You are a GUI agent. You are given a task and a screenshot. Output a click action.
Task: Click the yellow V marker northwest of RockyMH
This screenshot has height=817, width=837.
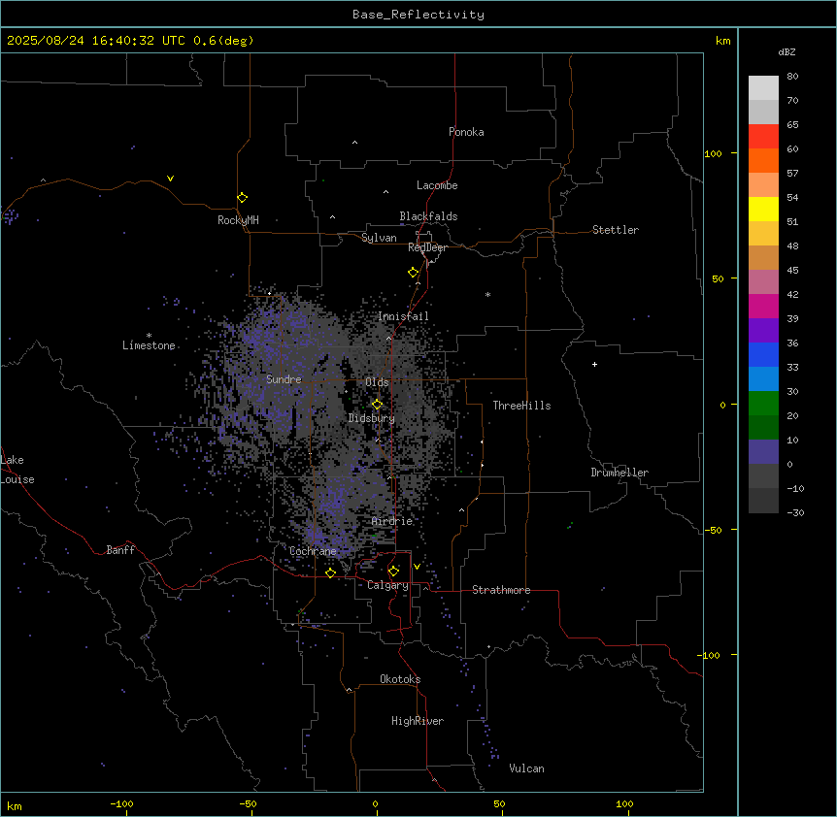point(170,179)
